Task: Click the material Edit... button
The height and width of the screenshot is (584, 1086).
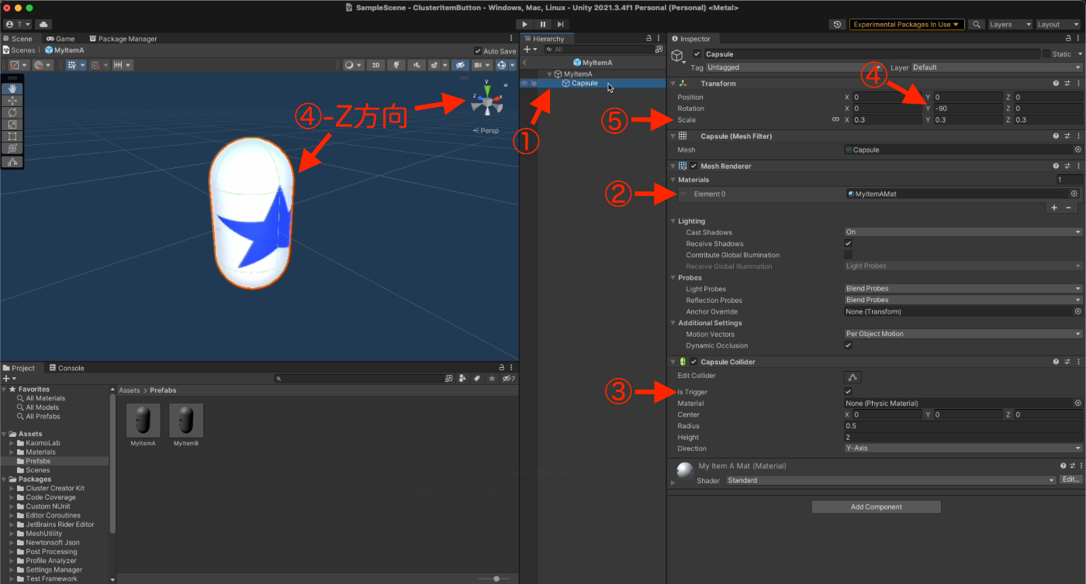Action: point(1071,480)
